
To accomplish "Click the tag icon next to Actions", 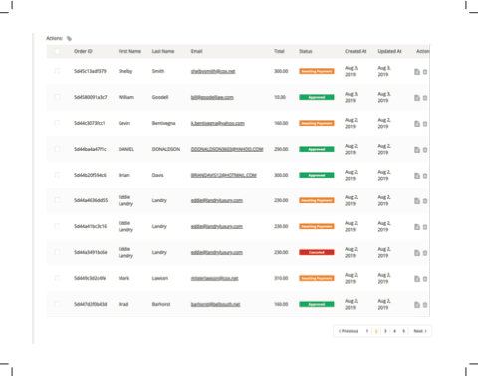I will click(69, 39).
